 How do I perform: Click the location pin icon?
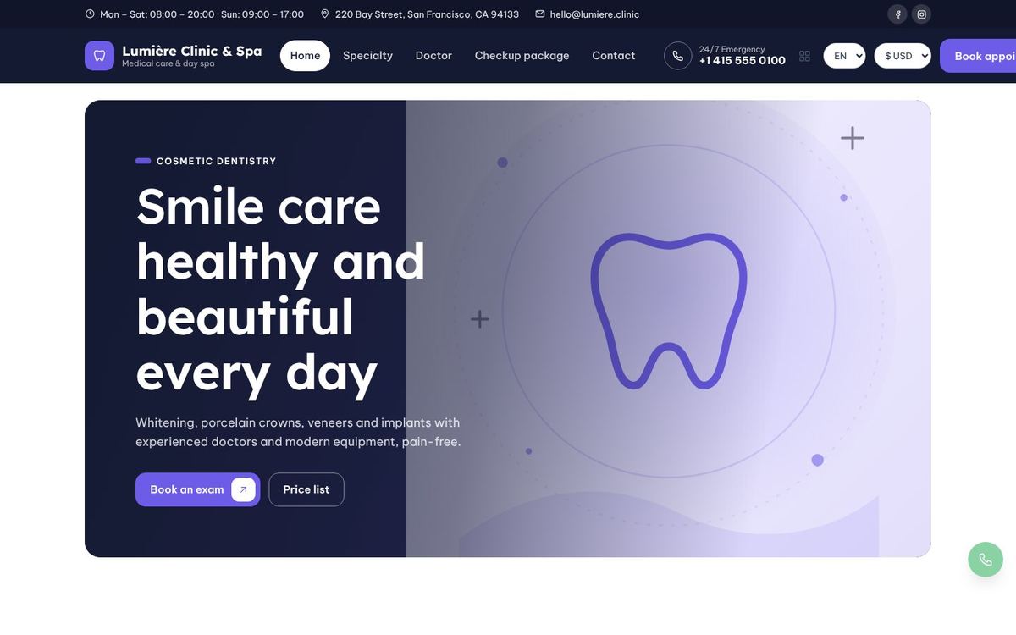(x=325, y=14)
